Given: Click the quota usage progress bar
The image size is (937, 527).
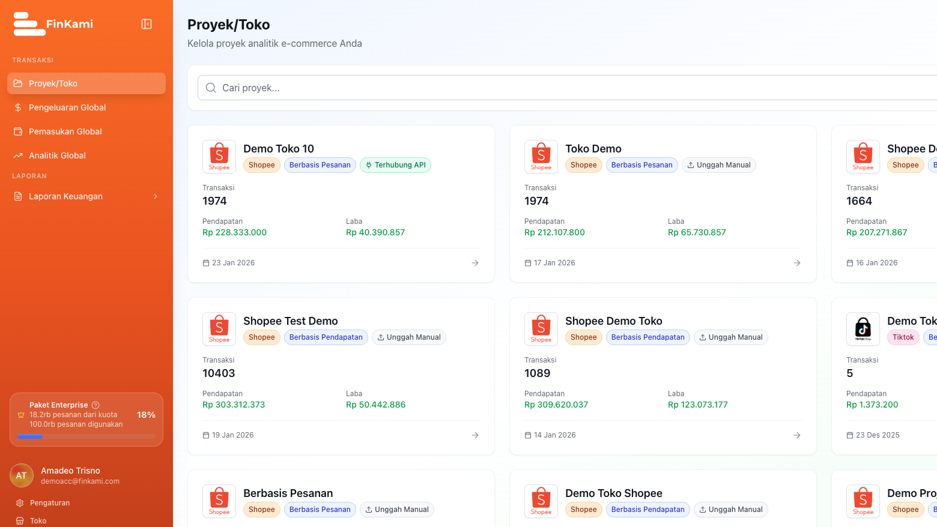Looking at the screenshot, I should click(86, 437).
